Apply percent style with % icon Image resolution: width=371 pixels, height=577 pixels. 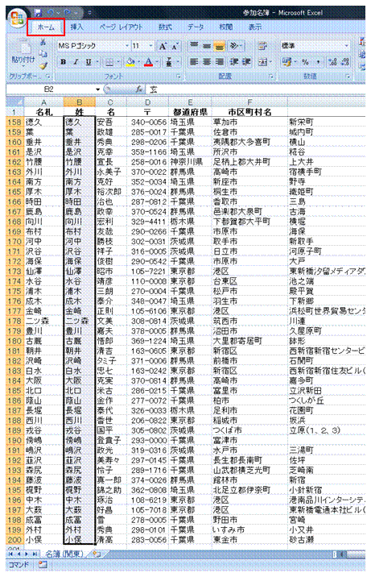[x=305, y=62]
